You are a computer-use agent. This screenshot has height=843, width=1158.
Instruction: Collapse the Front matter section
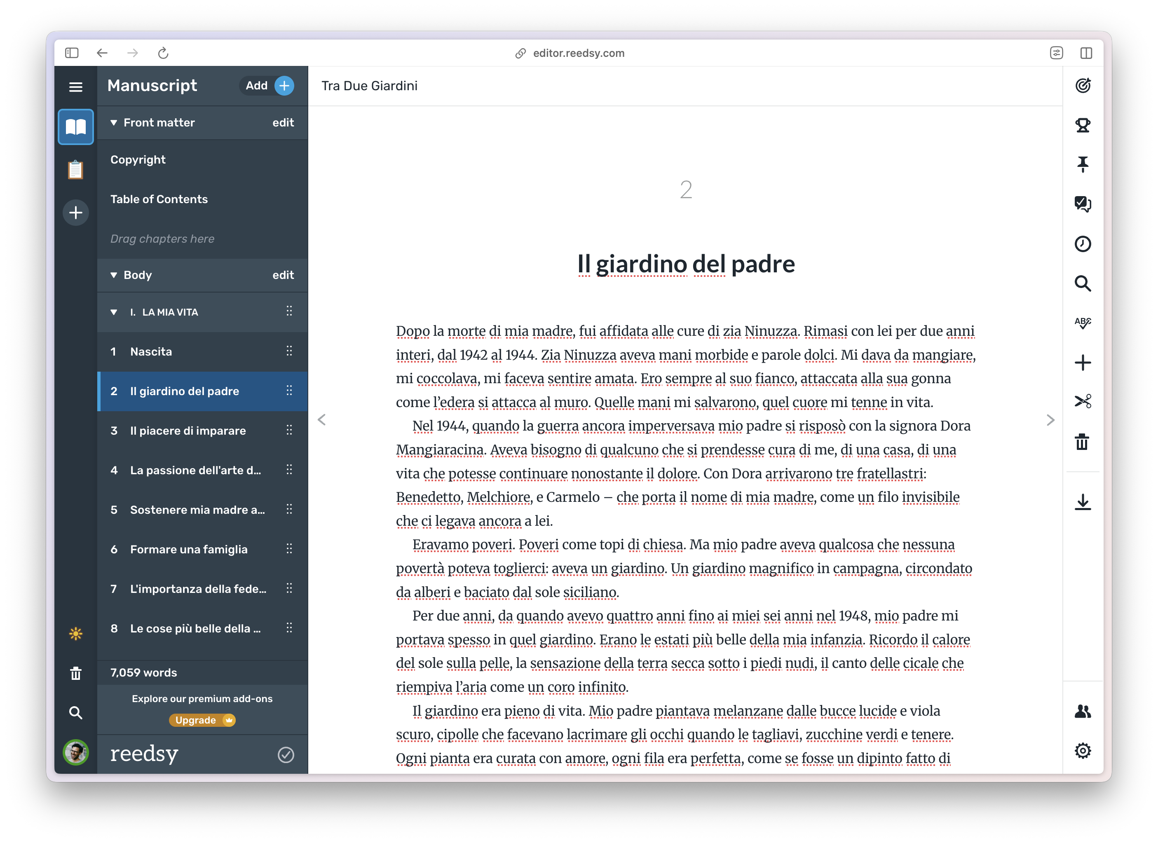pyautogui.click(x=115, y=122)
